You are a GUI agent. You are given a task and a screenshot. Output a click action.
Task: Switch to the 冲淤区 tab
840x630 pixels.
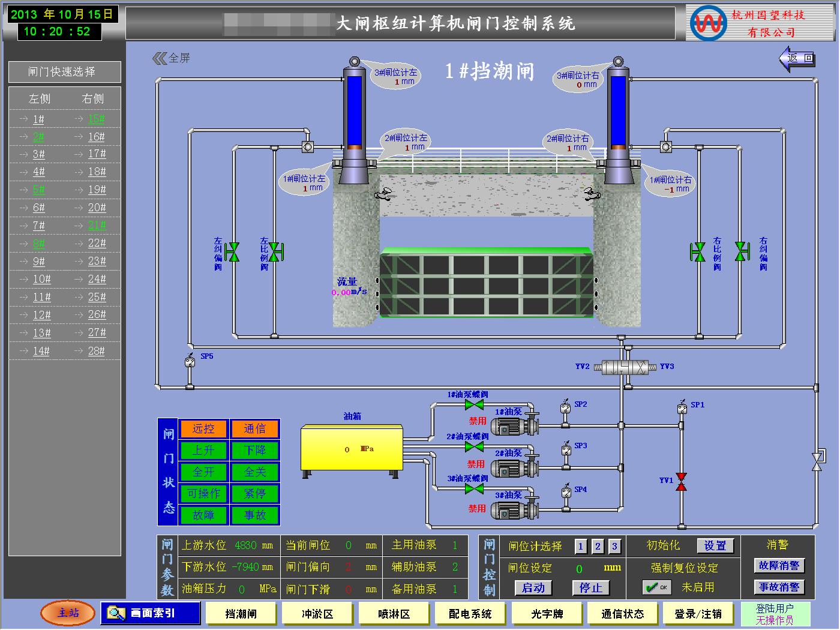(317, 614)
